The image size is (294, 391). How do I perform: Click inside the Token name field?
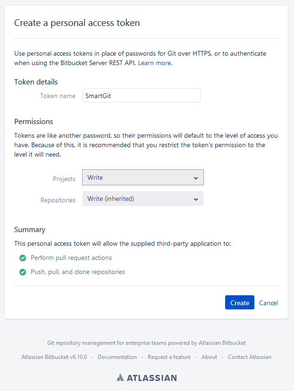(141, 95)
